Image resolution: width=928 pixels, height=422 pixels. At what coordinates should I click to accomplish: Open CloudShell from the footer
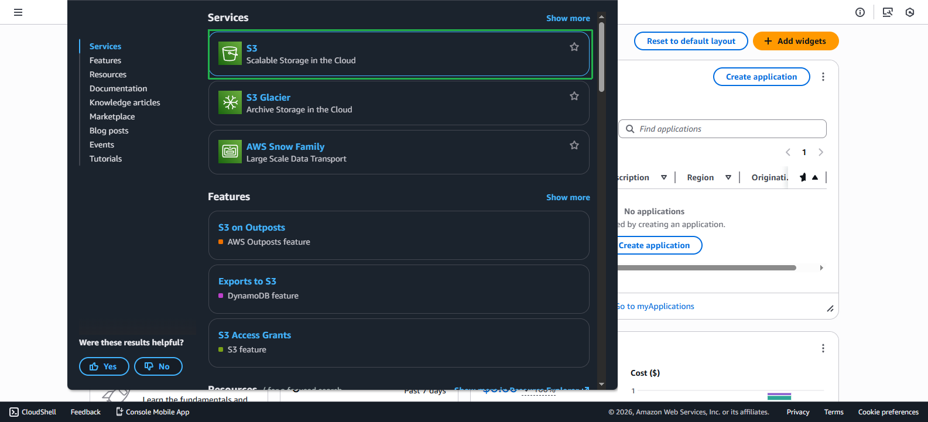[33, 412]
